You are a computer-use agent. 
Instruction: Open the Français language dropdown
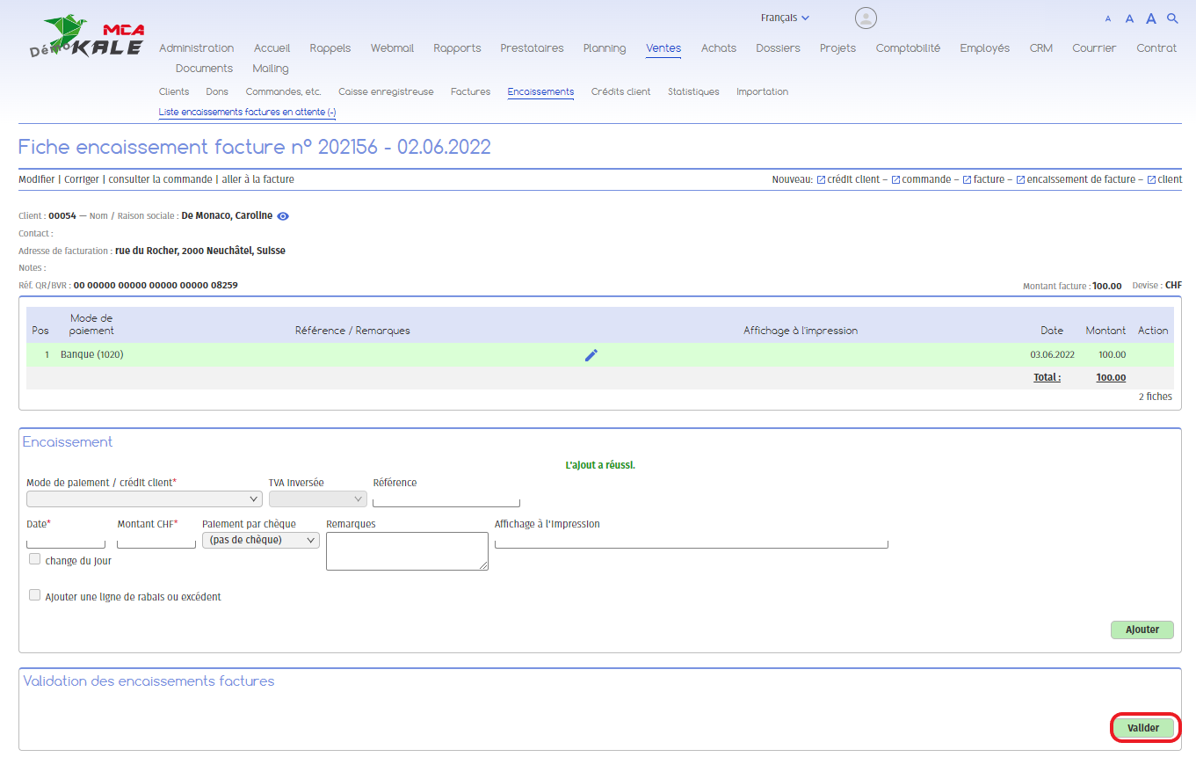tap(785, 18)
